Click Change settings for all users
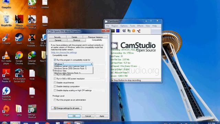The height and width of the screenshot is (124, 220). click(66, 108)
